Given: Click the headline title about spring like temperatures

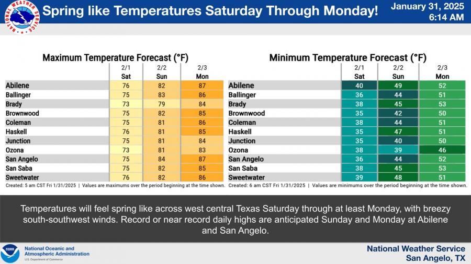Looking at the screenshot, I should 209,11.
